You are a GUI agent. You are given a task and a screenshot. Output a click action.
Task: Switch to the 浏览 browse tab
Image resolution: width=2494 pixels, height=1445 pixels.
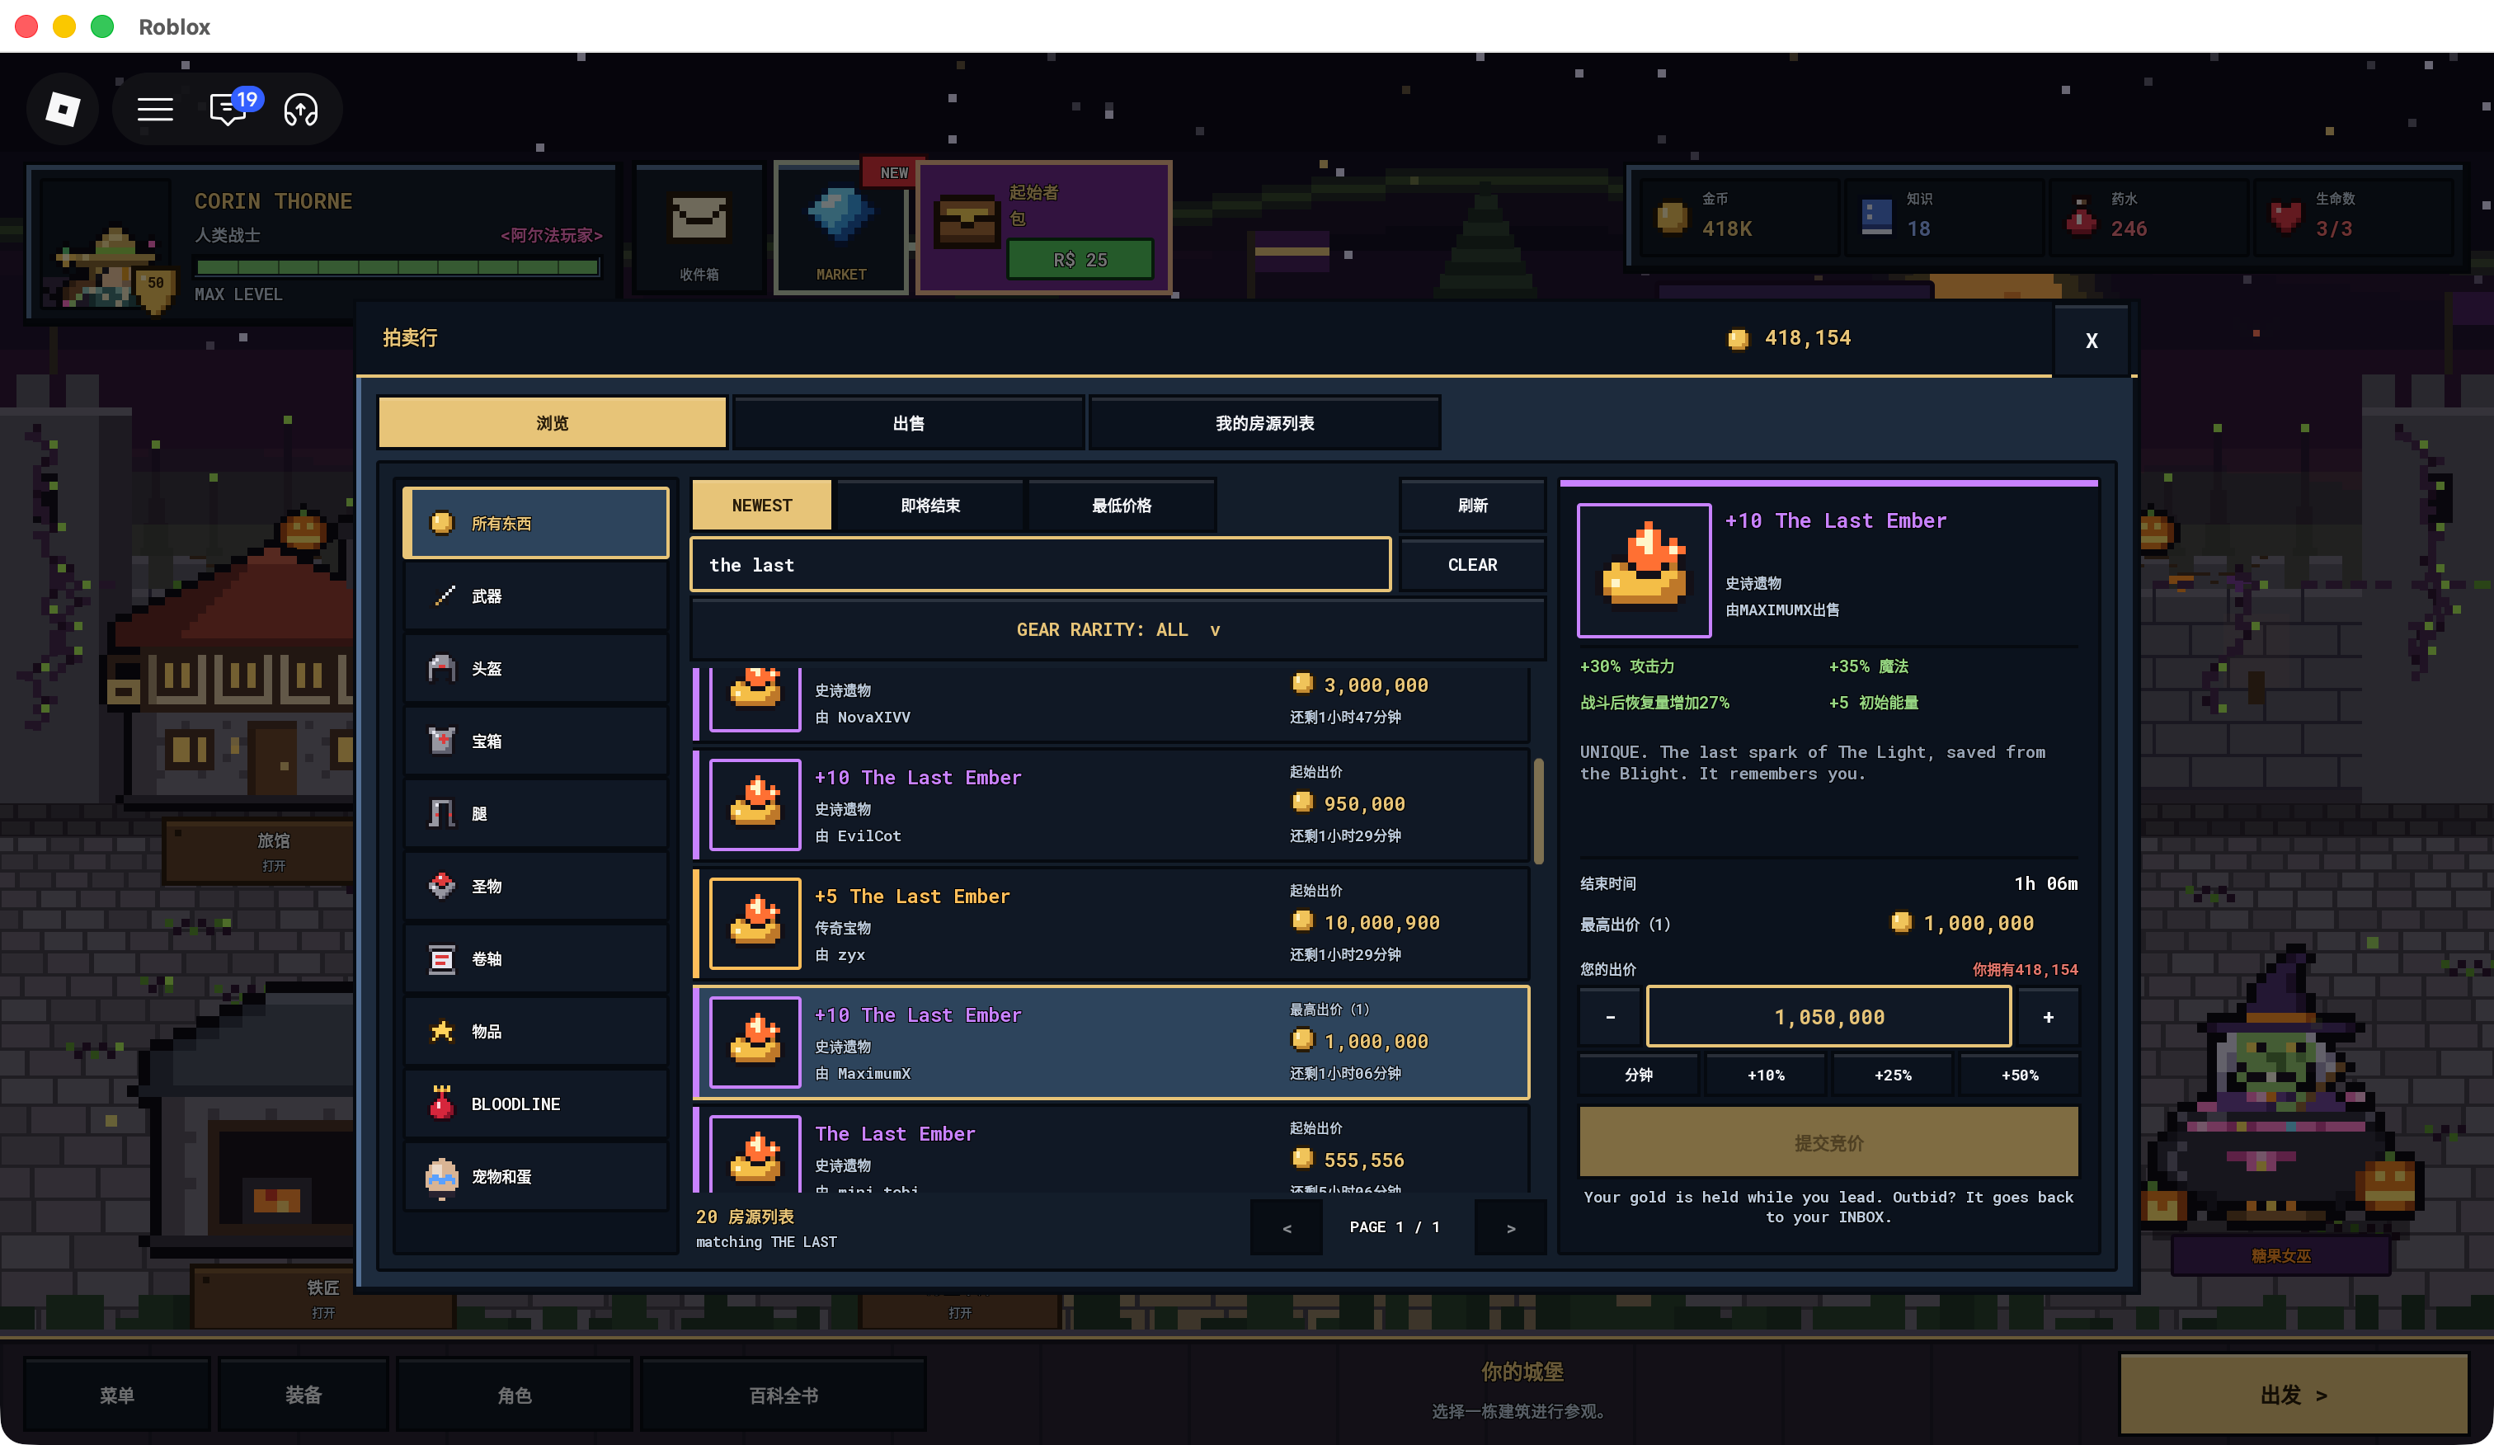[x=553, y=422]
